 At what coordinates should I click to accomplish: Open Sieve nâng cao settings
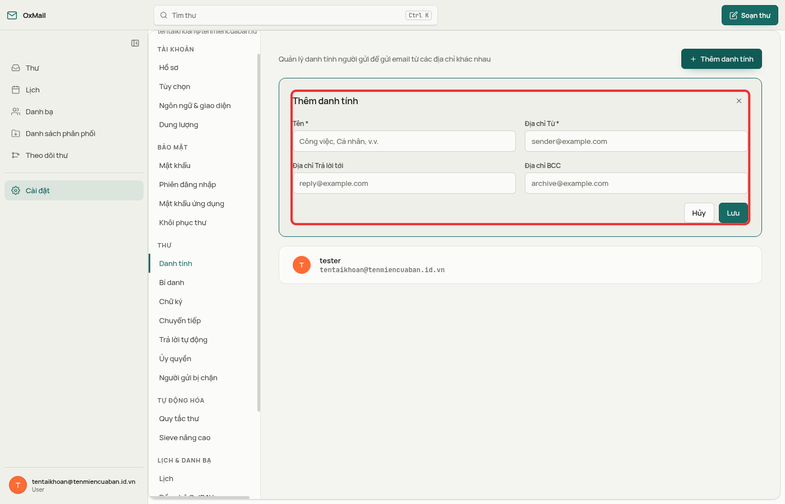(x=203, y=437)
